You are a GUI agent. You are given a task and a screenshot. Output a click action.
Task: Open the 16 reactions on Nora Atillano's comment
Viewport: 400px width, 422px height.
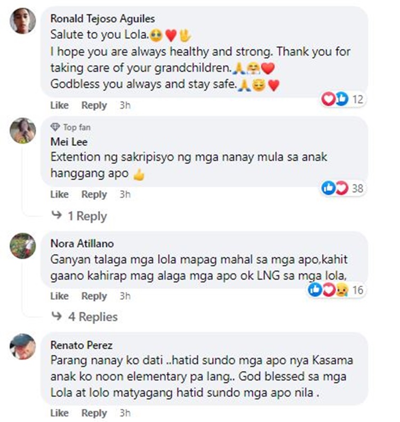click(336, 290)
